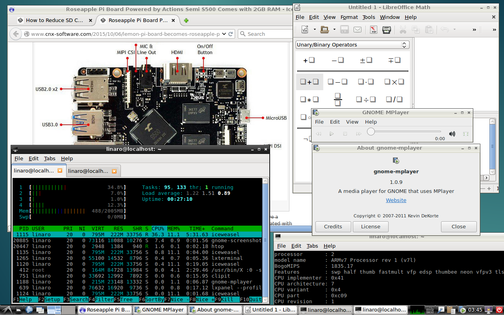This screenshot has width=504, height=315.
Task: Click the play button in GNOME MPlayer
Action: pos(332,134)
